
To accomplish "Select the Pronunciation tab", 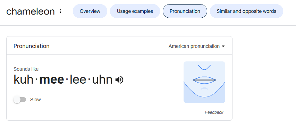I will (x=185, y=11).
